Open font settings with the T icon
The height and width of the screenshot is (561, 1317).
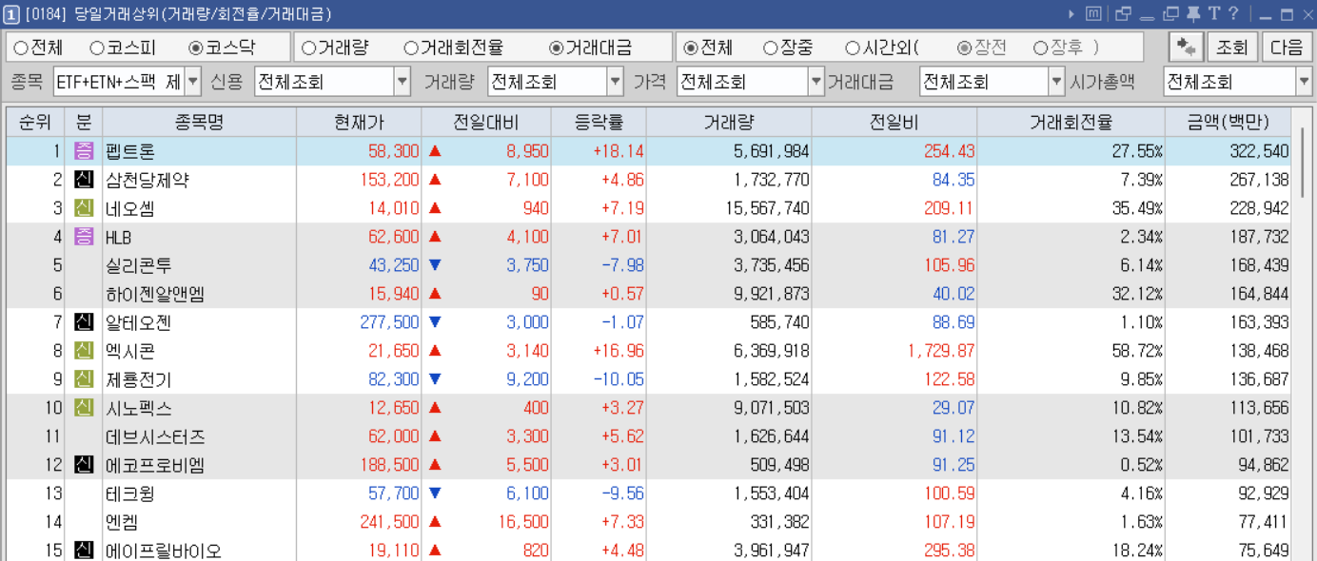click(1213, 13)
